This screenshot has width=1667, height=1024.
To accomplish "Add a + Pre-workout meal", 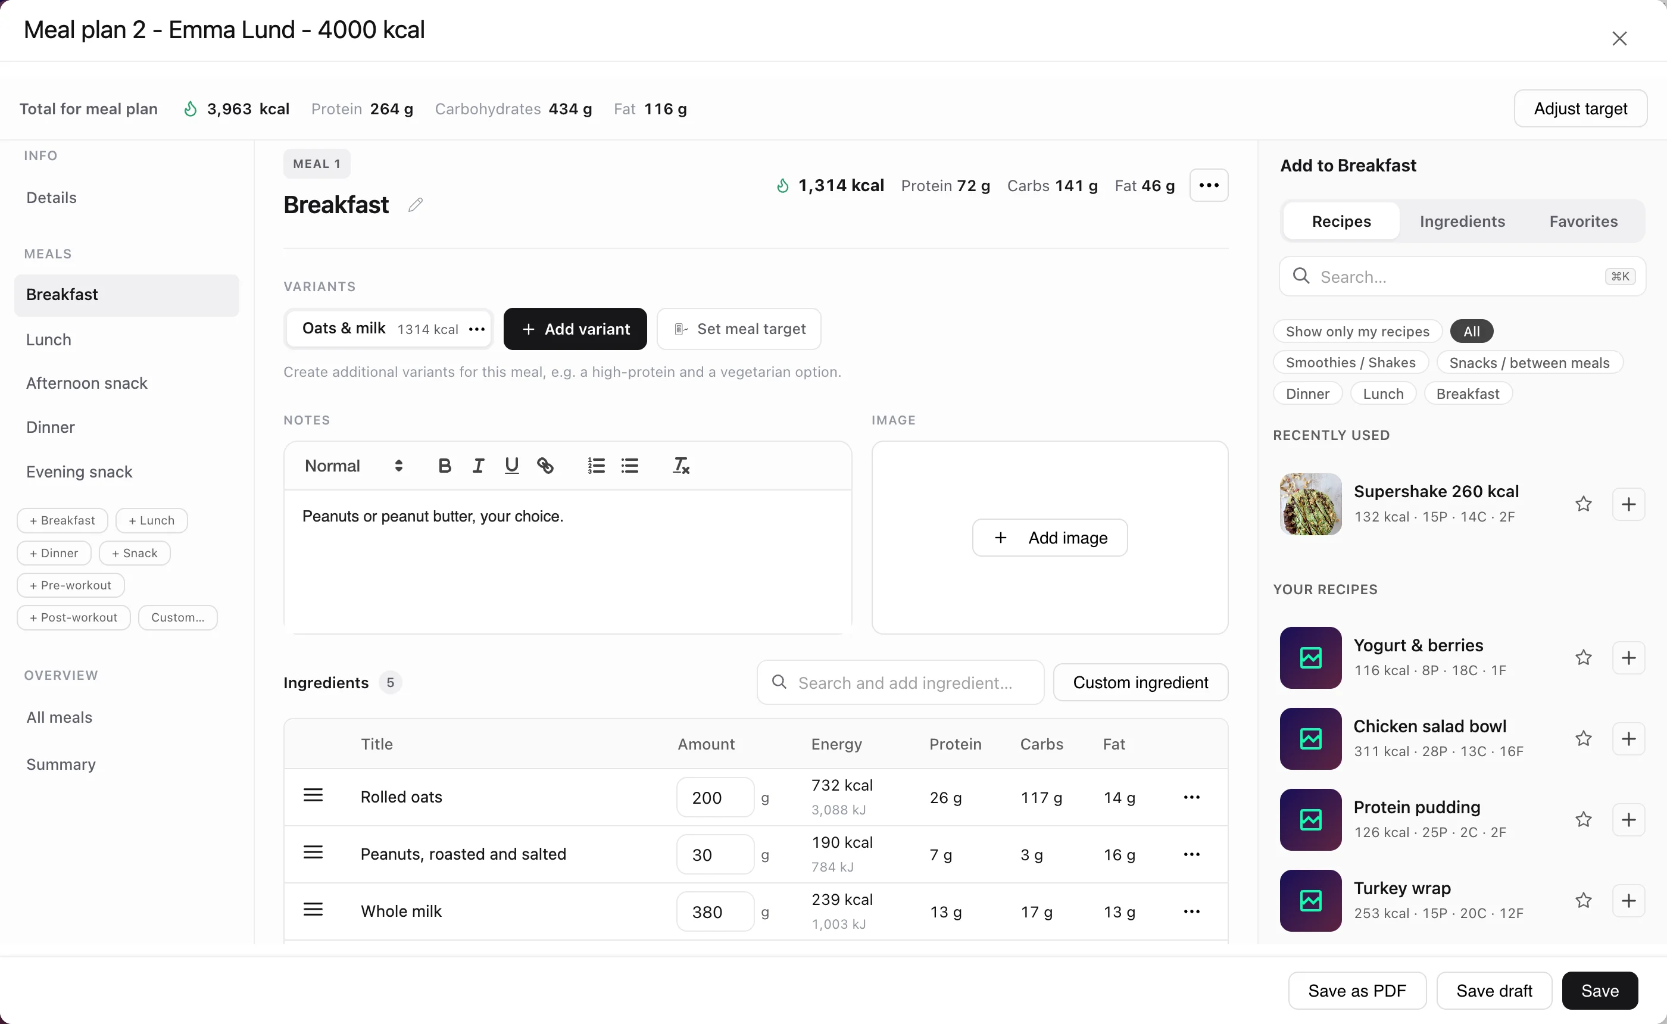I will pos(70,585).
